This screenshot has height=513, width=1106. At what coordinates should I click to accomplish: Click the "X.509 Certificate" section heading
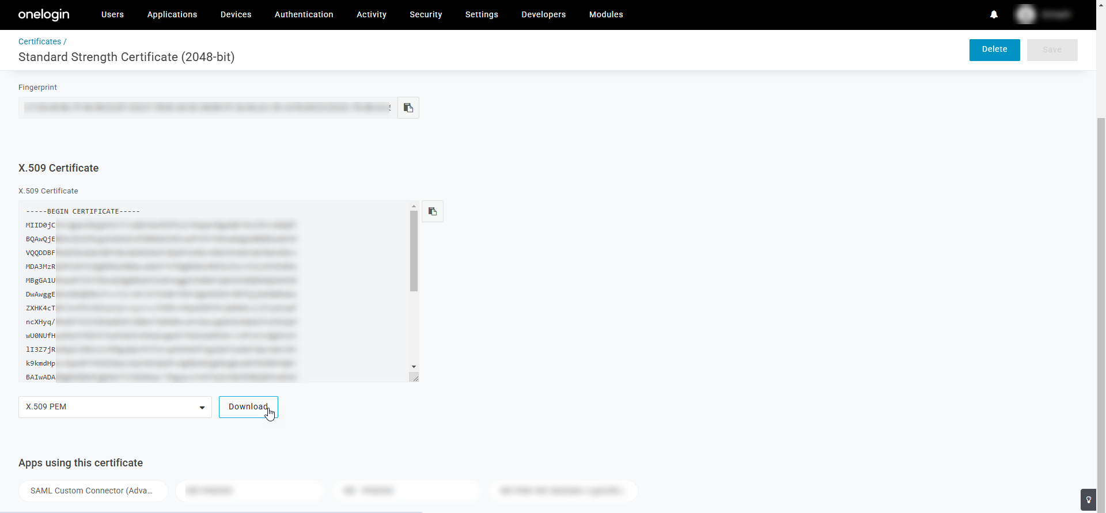(59, 168)
